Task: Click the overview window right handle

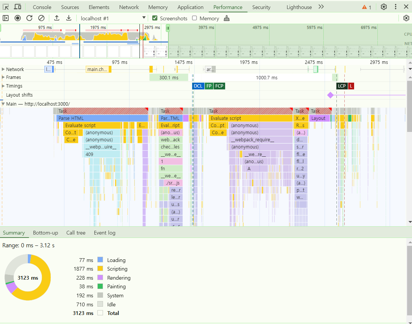Action: coord(168,28)
